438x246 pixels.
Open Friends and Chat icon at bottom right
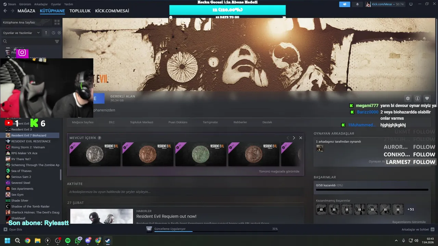point(433,229)
